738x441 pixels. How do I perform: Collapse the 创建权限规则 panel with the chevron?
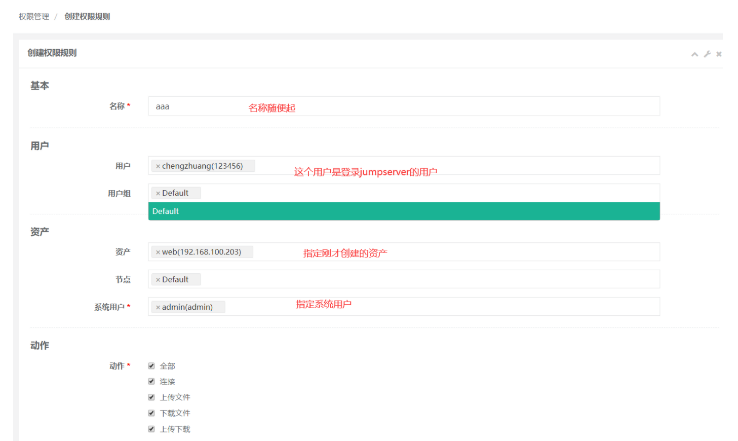click(694, 54)
